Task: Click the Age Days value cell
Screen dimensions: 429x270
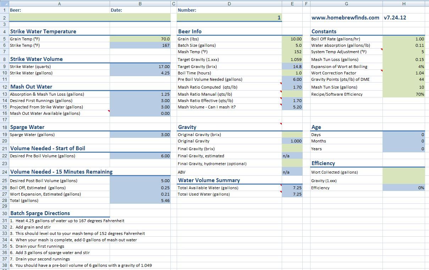Action: (x=404, y=135)
